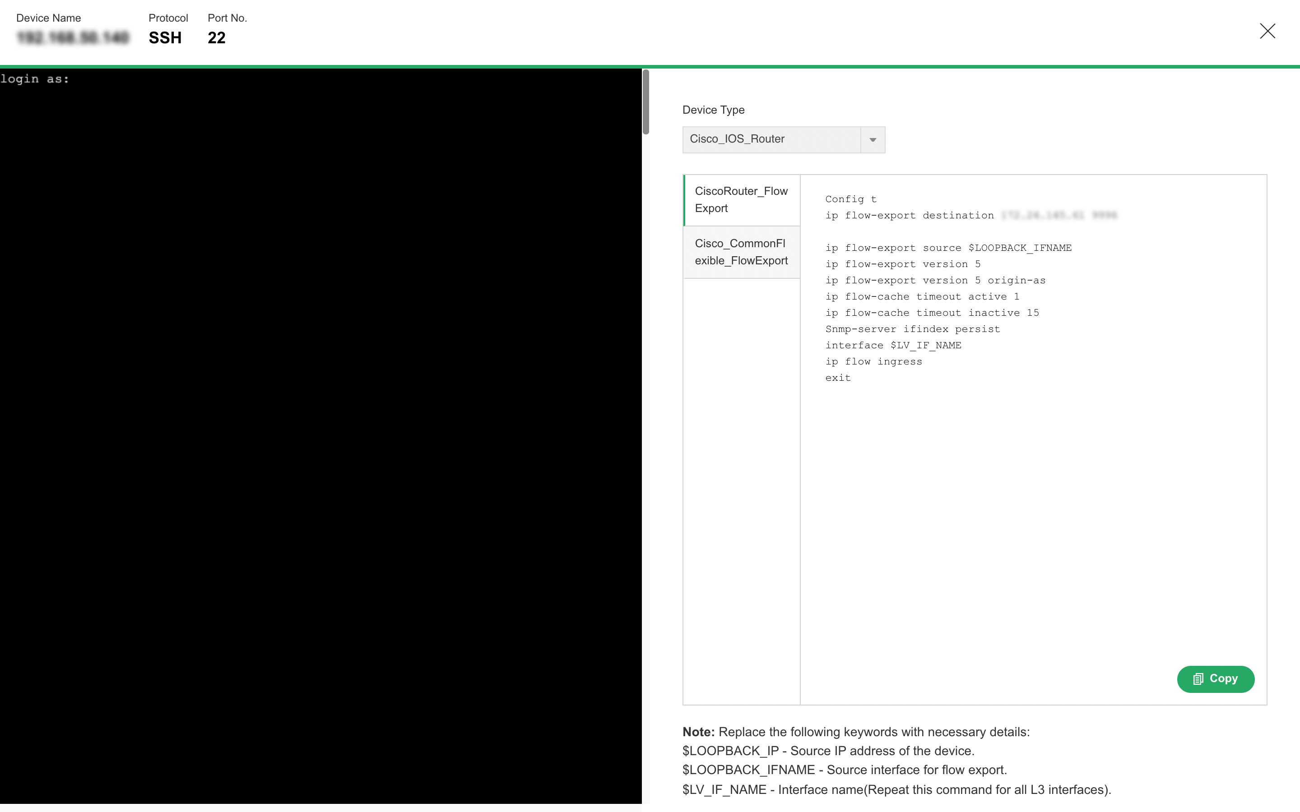This screenshot has width=1300, height=812.
Task: Click the blurred Device Name value
Action: pos(73,37)
